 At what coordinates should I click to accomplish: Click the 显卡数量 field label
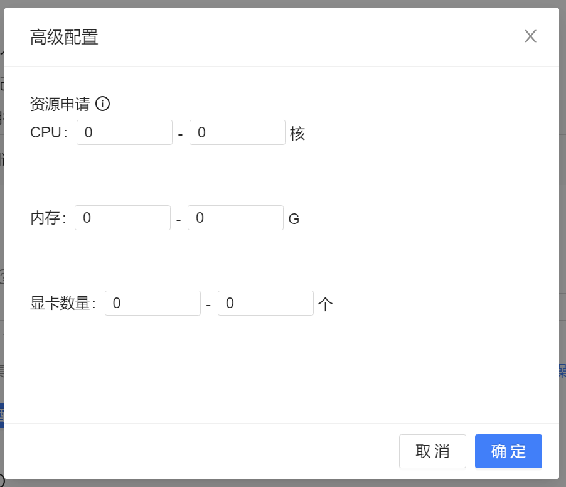(61, 304)
